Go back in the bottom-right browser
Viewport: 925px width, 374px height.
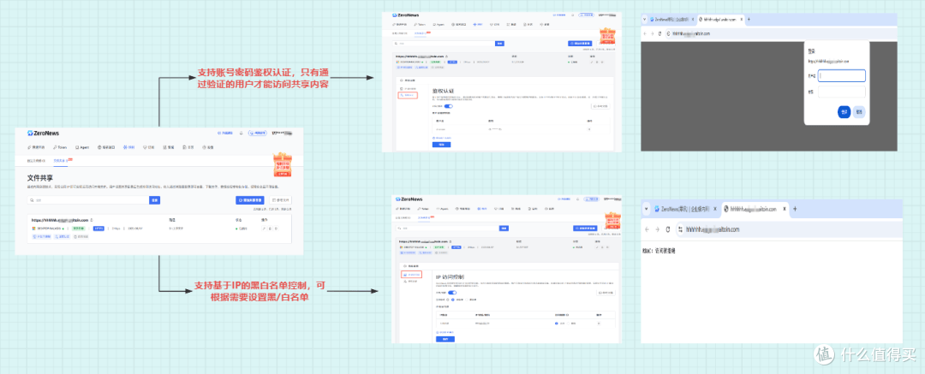[647, 229]
